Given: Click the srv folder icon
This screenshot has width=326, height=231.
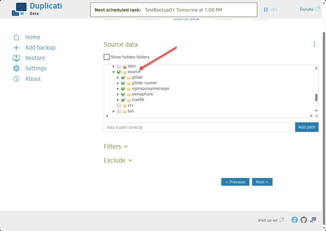Looking at the screenshot, I should pos(124,106).
